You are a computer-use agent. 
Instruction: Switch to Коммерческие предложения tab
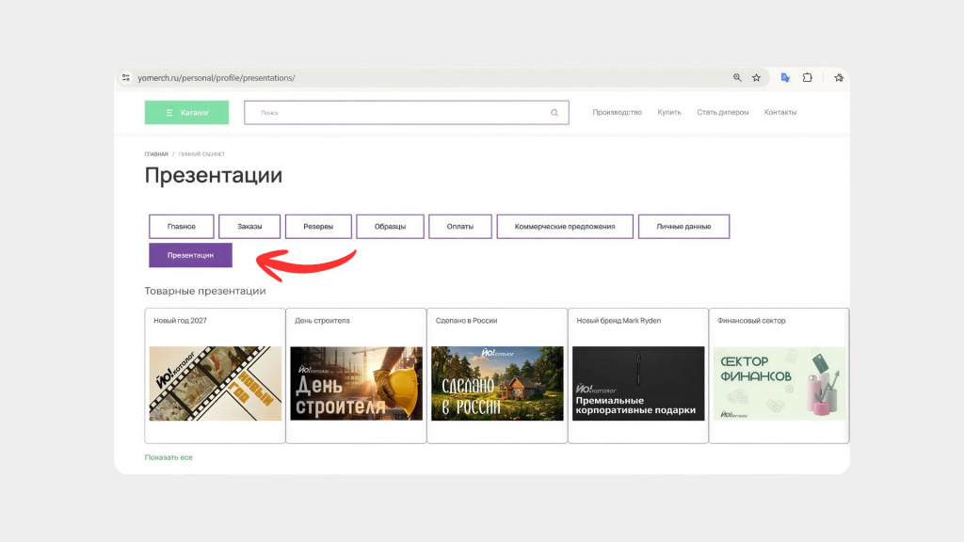pos(565,226)
